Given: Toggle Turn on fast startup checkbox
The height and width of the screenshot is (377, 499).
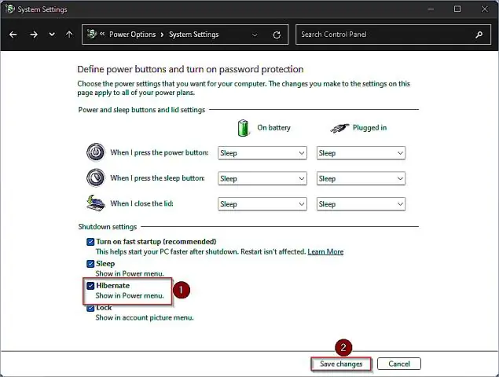Looking at the screenshot, I should (x=90, y=242).
